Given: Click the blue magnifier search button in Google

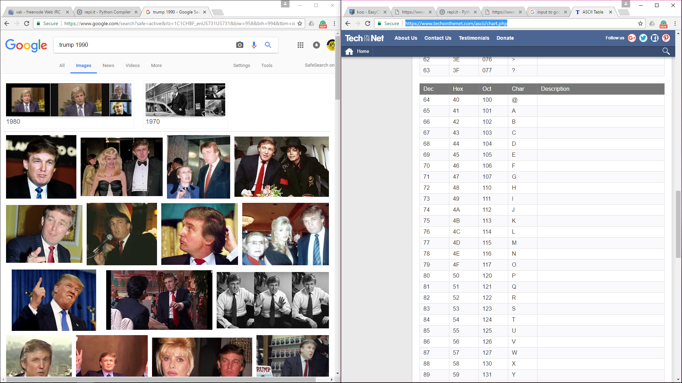Looking at the screenshot, I should pos(268,45).
